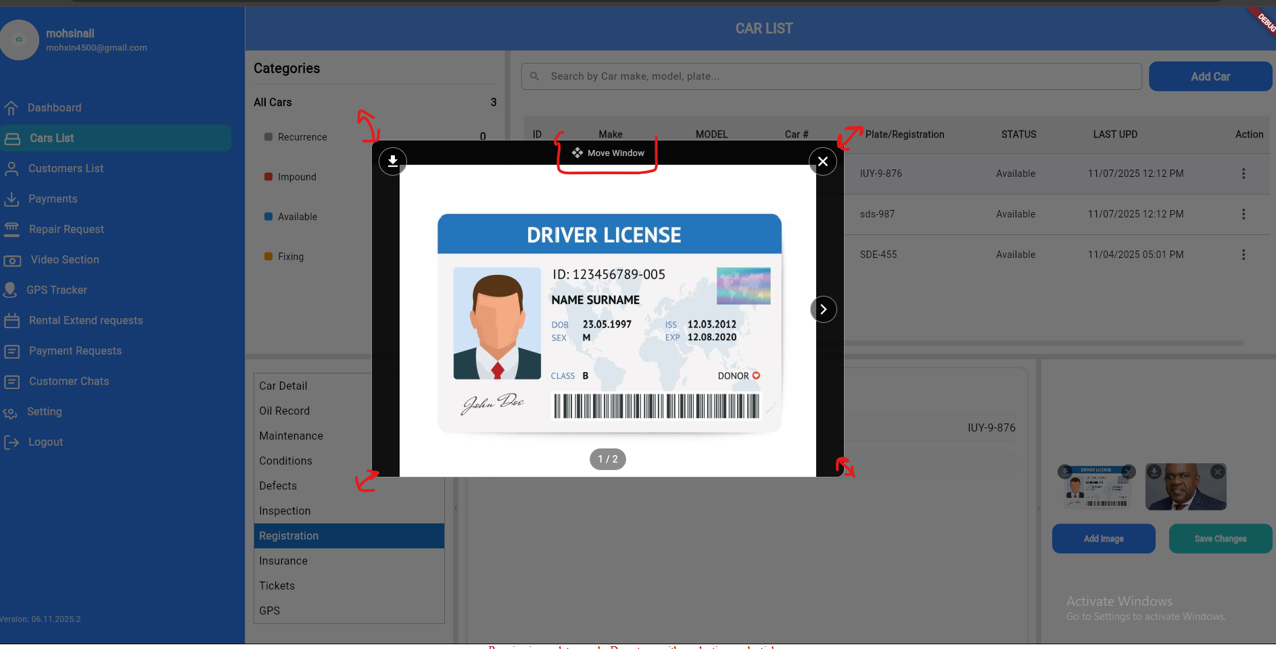This screenshot has height=649, width=1276.
Task: Remove the portrait photo thumbnail
Action: click(1217, 472)
